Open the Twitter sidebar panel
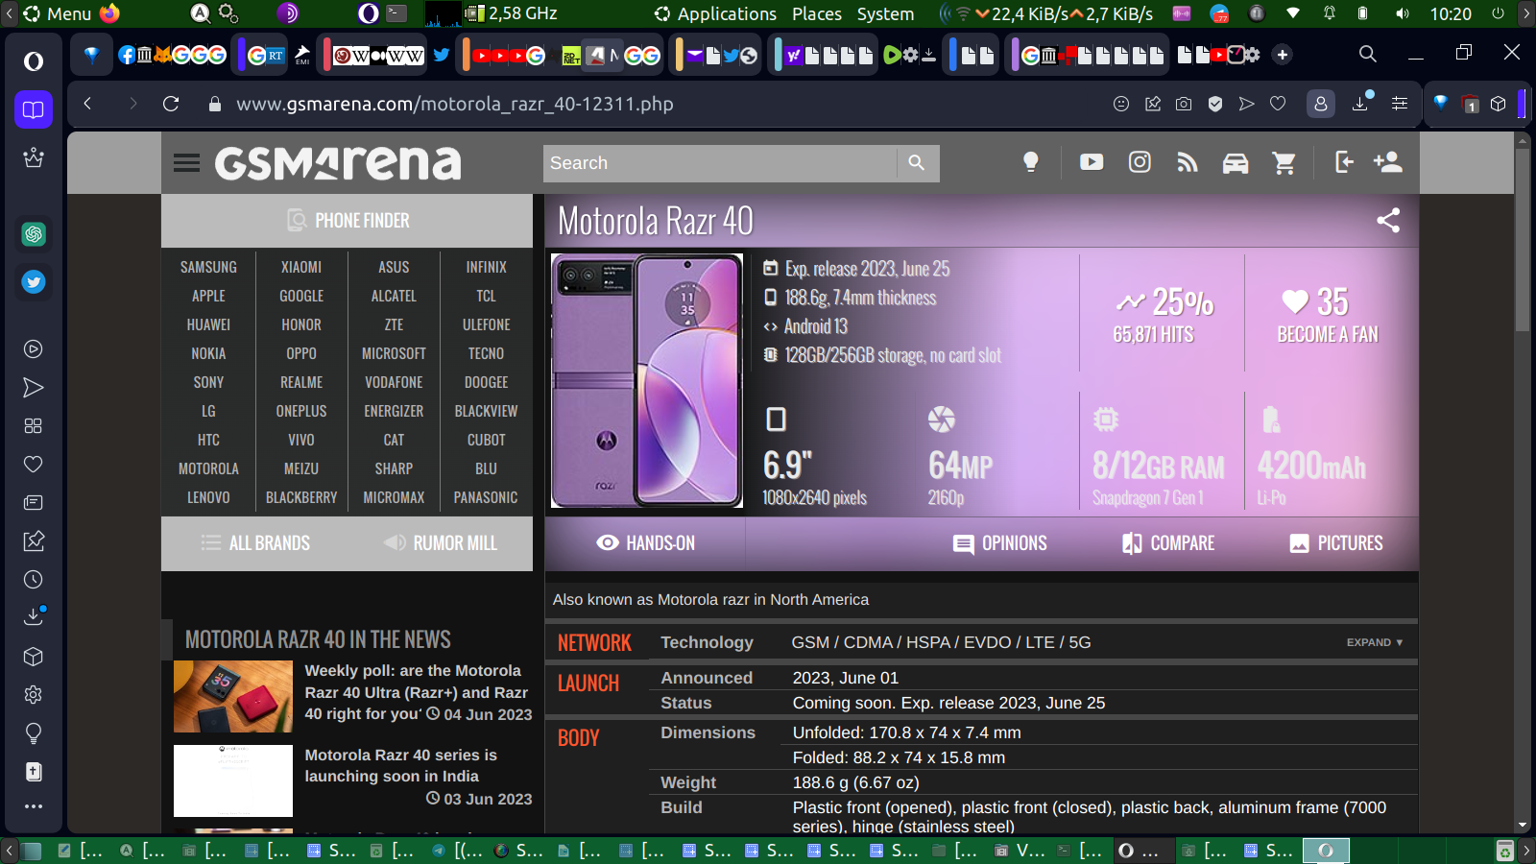This screenshot has height=864, width=1536. pos(34,282)
